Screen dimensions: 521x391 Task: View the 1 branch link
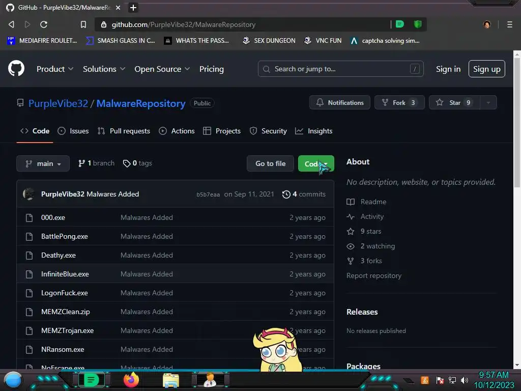96,163
